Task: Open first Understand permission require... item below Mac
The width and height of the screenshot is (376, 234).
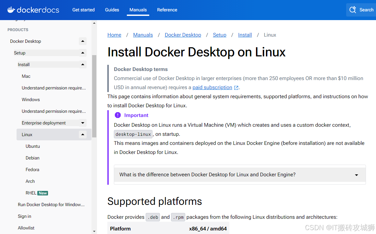Action: pos(54,88)
